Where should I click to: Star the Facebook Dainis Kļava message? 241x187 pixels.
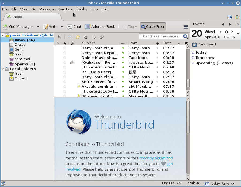click(x=65, y=58)
